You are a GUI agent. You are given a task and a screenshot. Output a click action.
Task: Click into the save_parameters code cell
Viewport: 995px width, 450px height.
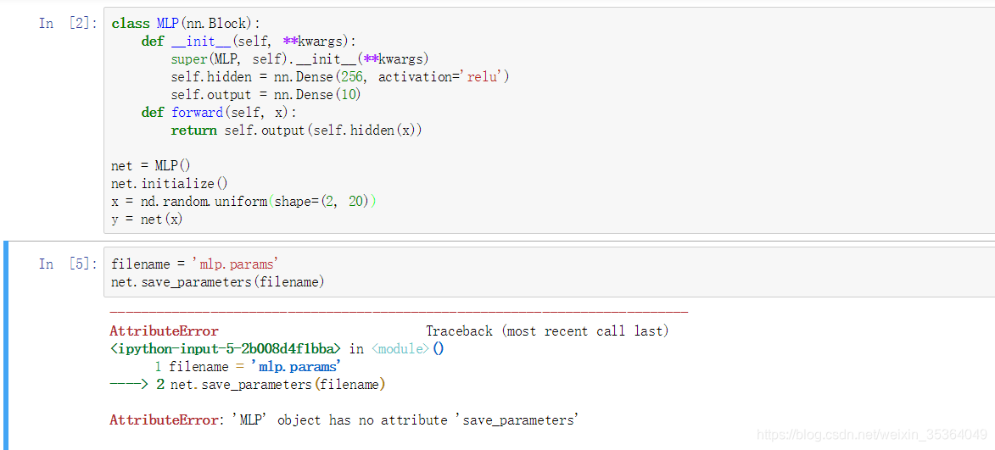click(x=550, y=273)
